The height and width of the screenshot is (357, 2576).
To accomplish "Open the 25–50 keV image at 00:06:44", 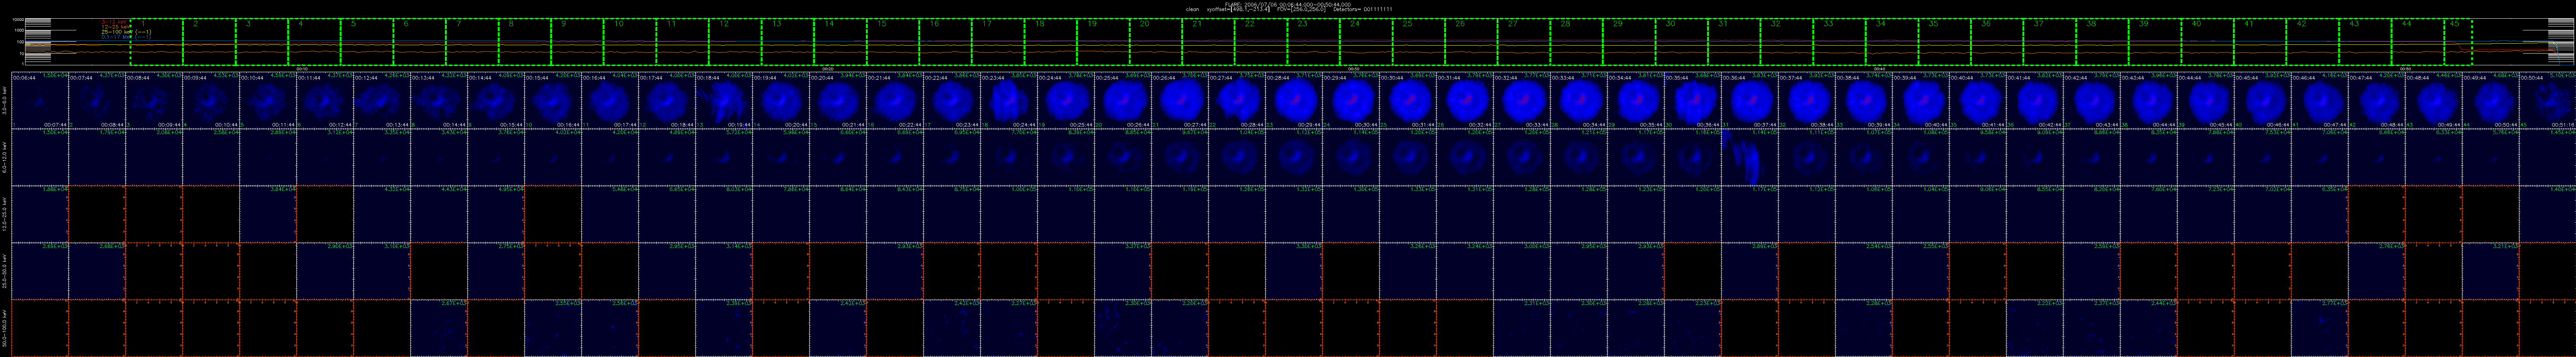I will (40, 271).
